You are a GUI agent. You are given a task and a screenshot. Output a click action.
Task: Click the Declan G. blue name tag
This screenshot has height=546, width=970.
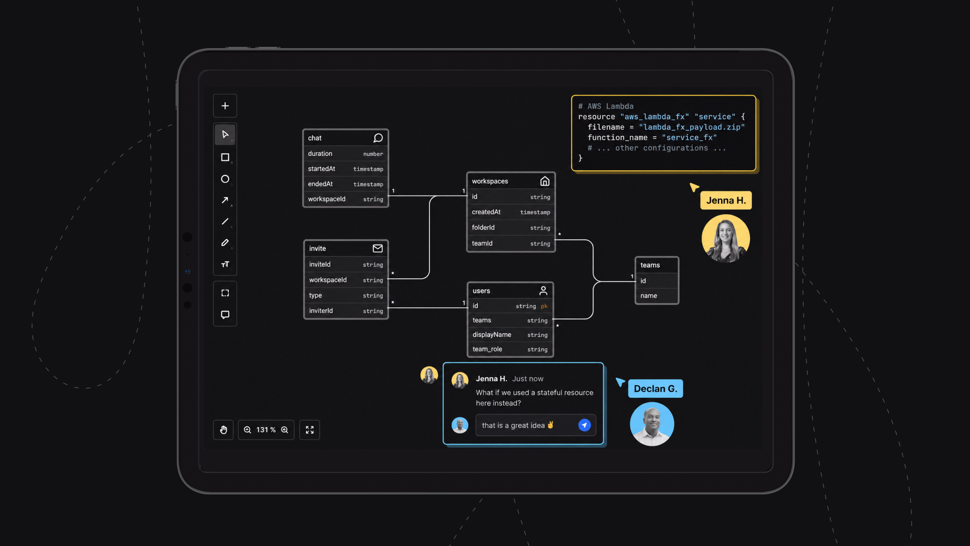(655, 389)
